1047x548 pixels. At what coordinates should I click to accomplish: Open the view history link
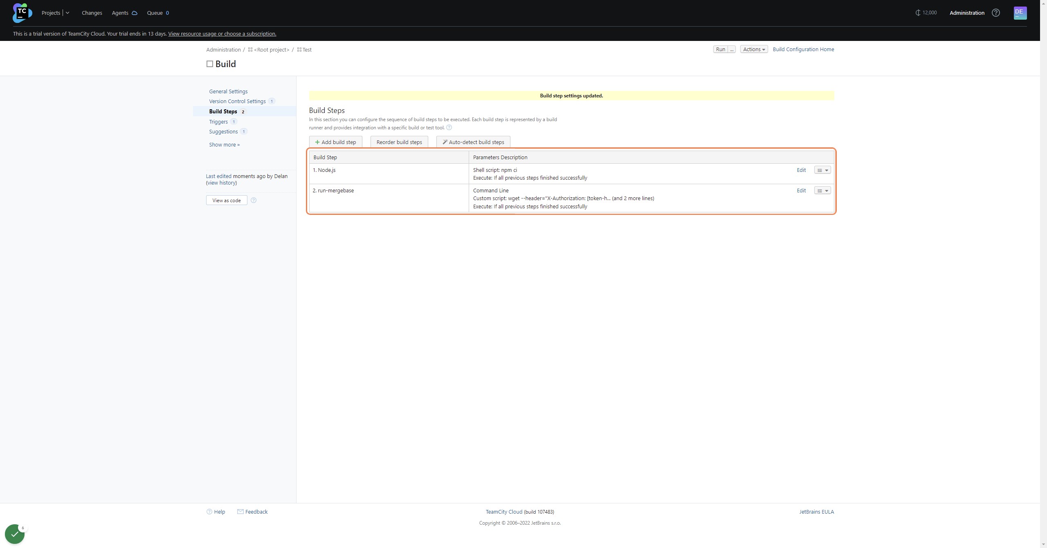click(x=221, y=183)
